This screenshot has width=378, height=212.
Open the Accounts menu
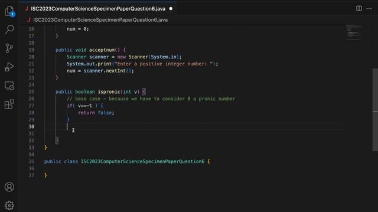click(9, 187)
